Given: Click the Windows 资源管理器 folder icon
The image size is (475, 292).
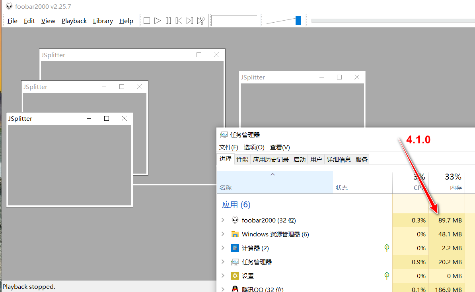Looking at the screenshot, I should [x=235, y=234].
